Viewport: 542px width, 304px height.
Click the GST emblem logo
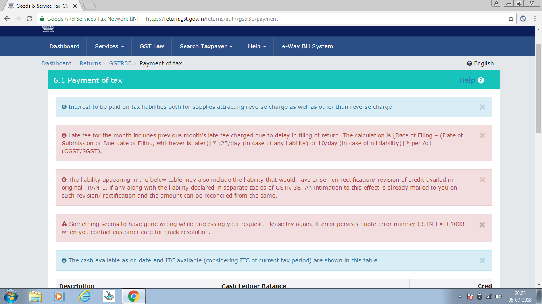pos(48,29)
